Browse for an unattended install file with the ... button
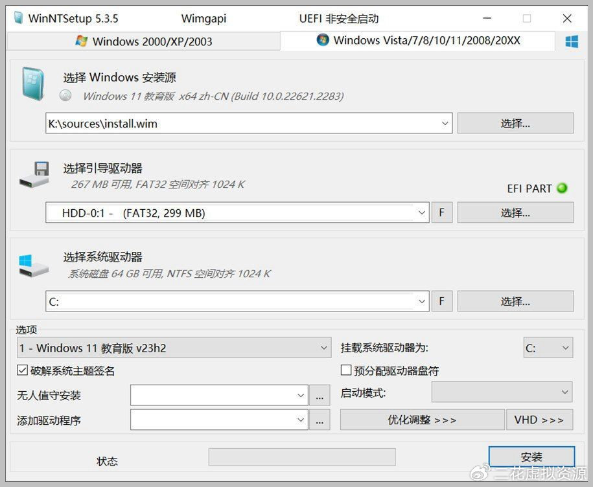Screen dimensions: 593x487 coord(319,395)
